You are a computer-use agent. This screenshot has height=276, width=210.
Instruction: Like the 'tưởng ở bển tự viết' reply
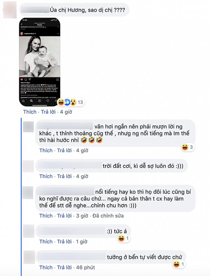coord(46,268)
